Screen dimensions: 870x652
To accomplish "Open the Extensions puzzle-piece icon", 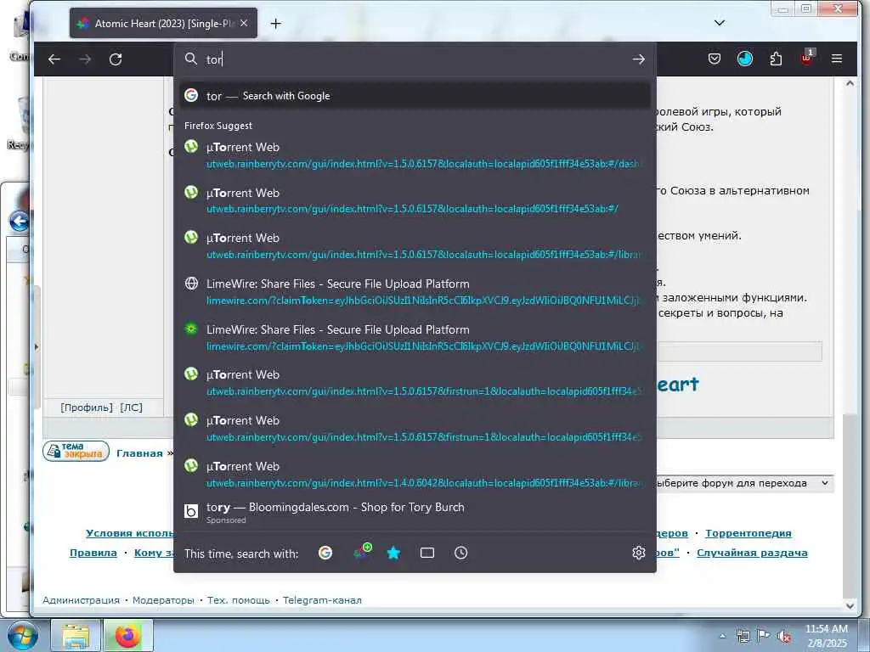I will click(x=776, y=59).
